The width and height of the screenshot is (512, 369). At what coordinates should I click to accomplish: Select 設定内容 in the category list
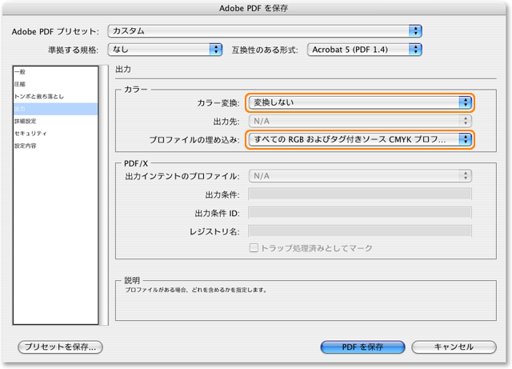coord(25,146)
